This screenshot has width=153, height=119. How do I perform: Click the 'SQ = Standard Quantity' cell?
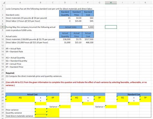pos(16,61)
